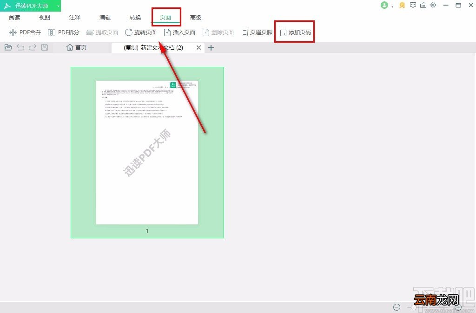Switch to the 转换 tab
Image resolution: width=476 pixels, height=313 pixels.
tap(135, 18)
